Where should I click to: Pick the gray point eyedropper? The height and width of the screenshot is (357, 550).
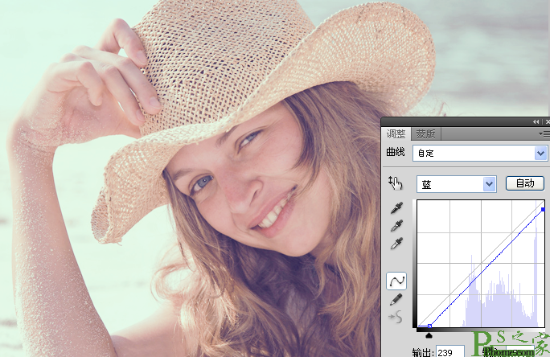tap(396, 225)
